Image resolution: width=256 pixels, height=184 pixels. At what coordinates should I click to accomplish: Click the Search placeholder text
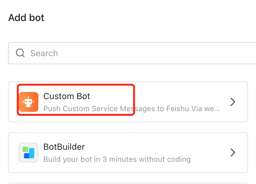(x=44, y=53)
